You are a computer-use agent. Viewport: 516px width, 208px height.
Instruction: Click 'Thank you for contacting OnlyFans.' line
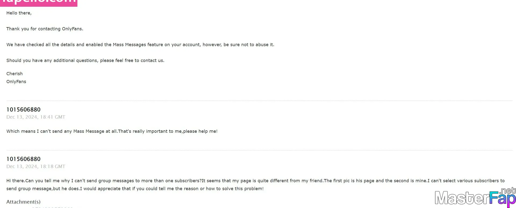pos(45,29)
